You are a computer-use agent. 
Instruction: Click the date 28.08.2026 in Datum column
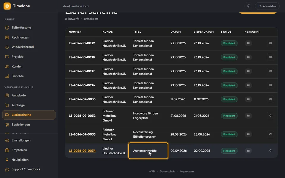[x=178, y=134]
